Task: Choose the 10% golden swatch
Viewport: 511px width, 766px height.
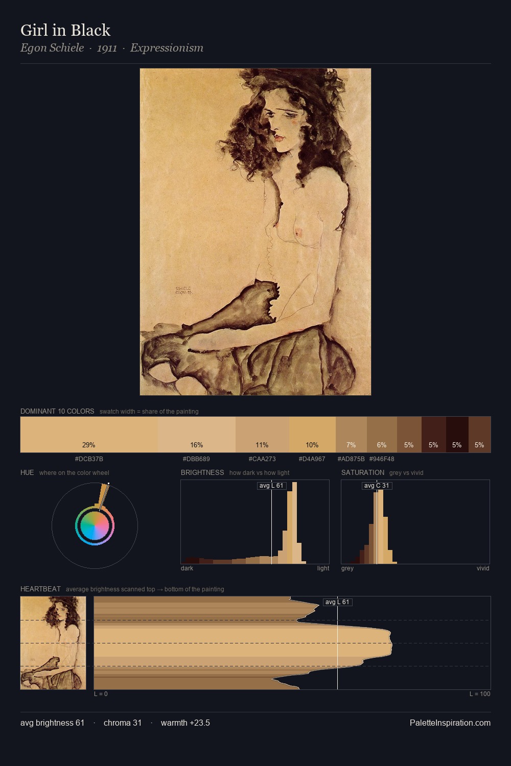Action: 312,435
